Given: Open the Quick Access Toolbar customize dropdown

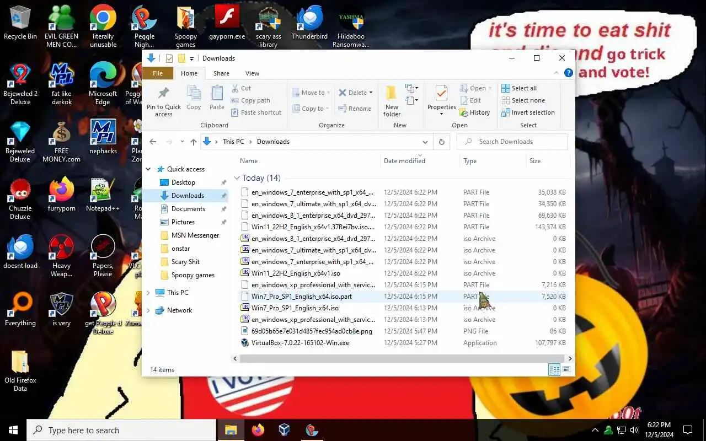Looking at the screenshot, I should [x=192, y=58].
